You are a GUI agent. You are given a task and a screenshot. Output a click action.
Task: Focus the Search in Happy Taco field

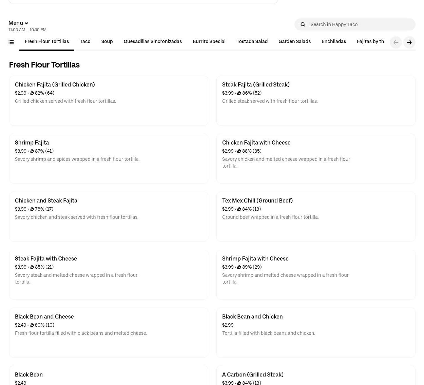(x=360, y=24)
